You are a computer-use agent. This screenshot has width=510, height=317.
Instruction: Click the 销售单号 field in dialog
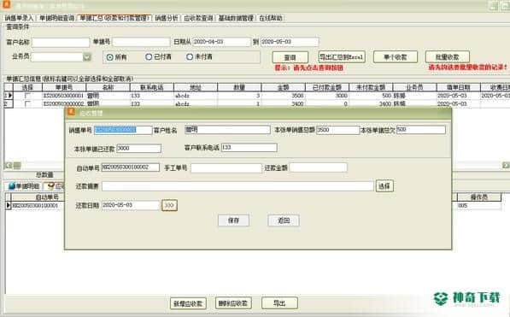coord(123,130)
